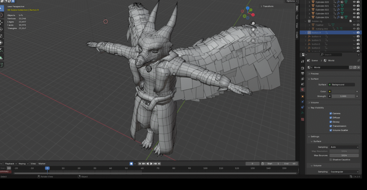Click the fake user shield icon beside World
367x190 pixels.
click(351, 67)
